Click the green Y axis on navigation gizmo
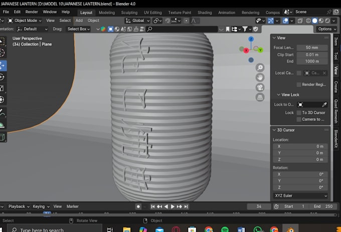Screen dimensions: 341x232 coord(260,50)
